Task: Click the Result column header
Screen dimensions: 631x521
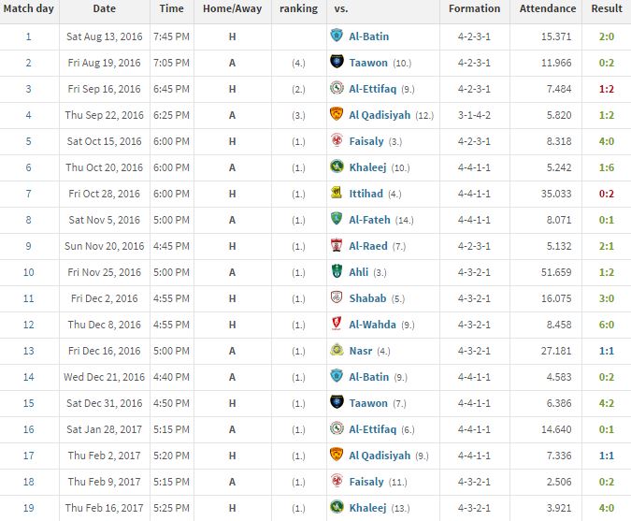Action: (607, 8)
